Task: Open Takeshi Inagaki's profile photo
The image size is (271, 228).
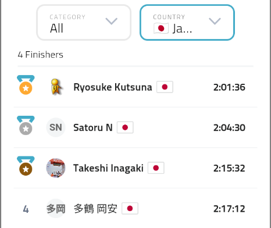Action: click(x=56, y=168)
